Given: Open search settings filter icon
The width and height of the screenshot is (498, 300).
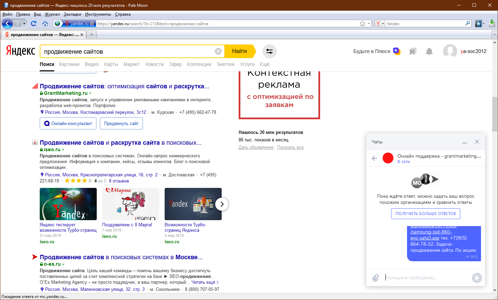Looking at the screenshot, I should [x=270, y=51].
